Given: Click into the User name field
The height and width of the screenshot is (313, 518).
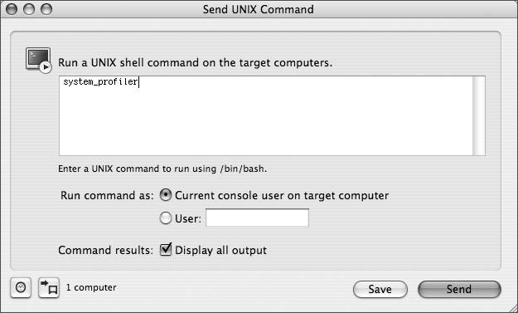Looking at the screenshot, I should click(257, 218).
